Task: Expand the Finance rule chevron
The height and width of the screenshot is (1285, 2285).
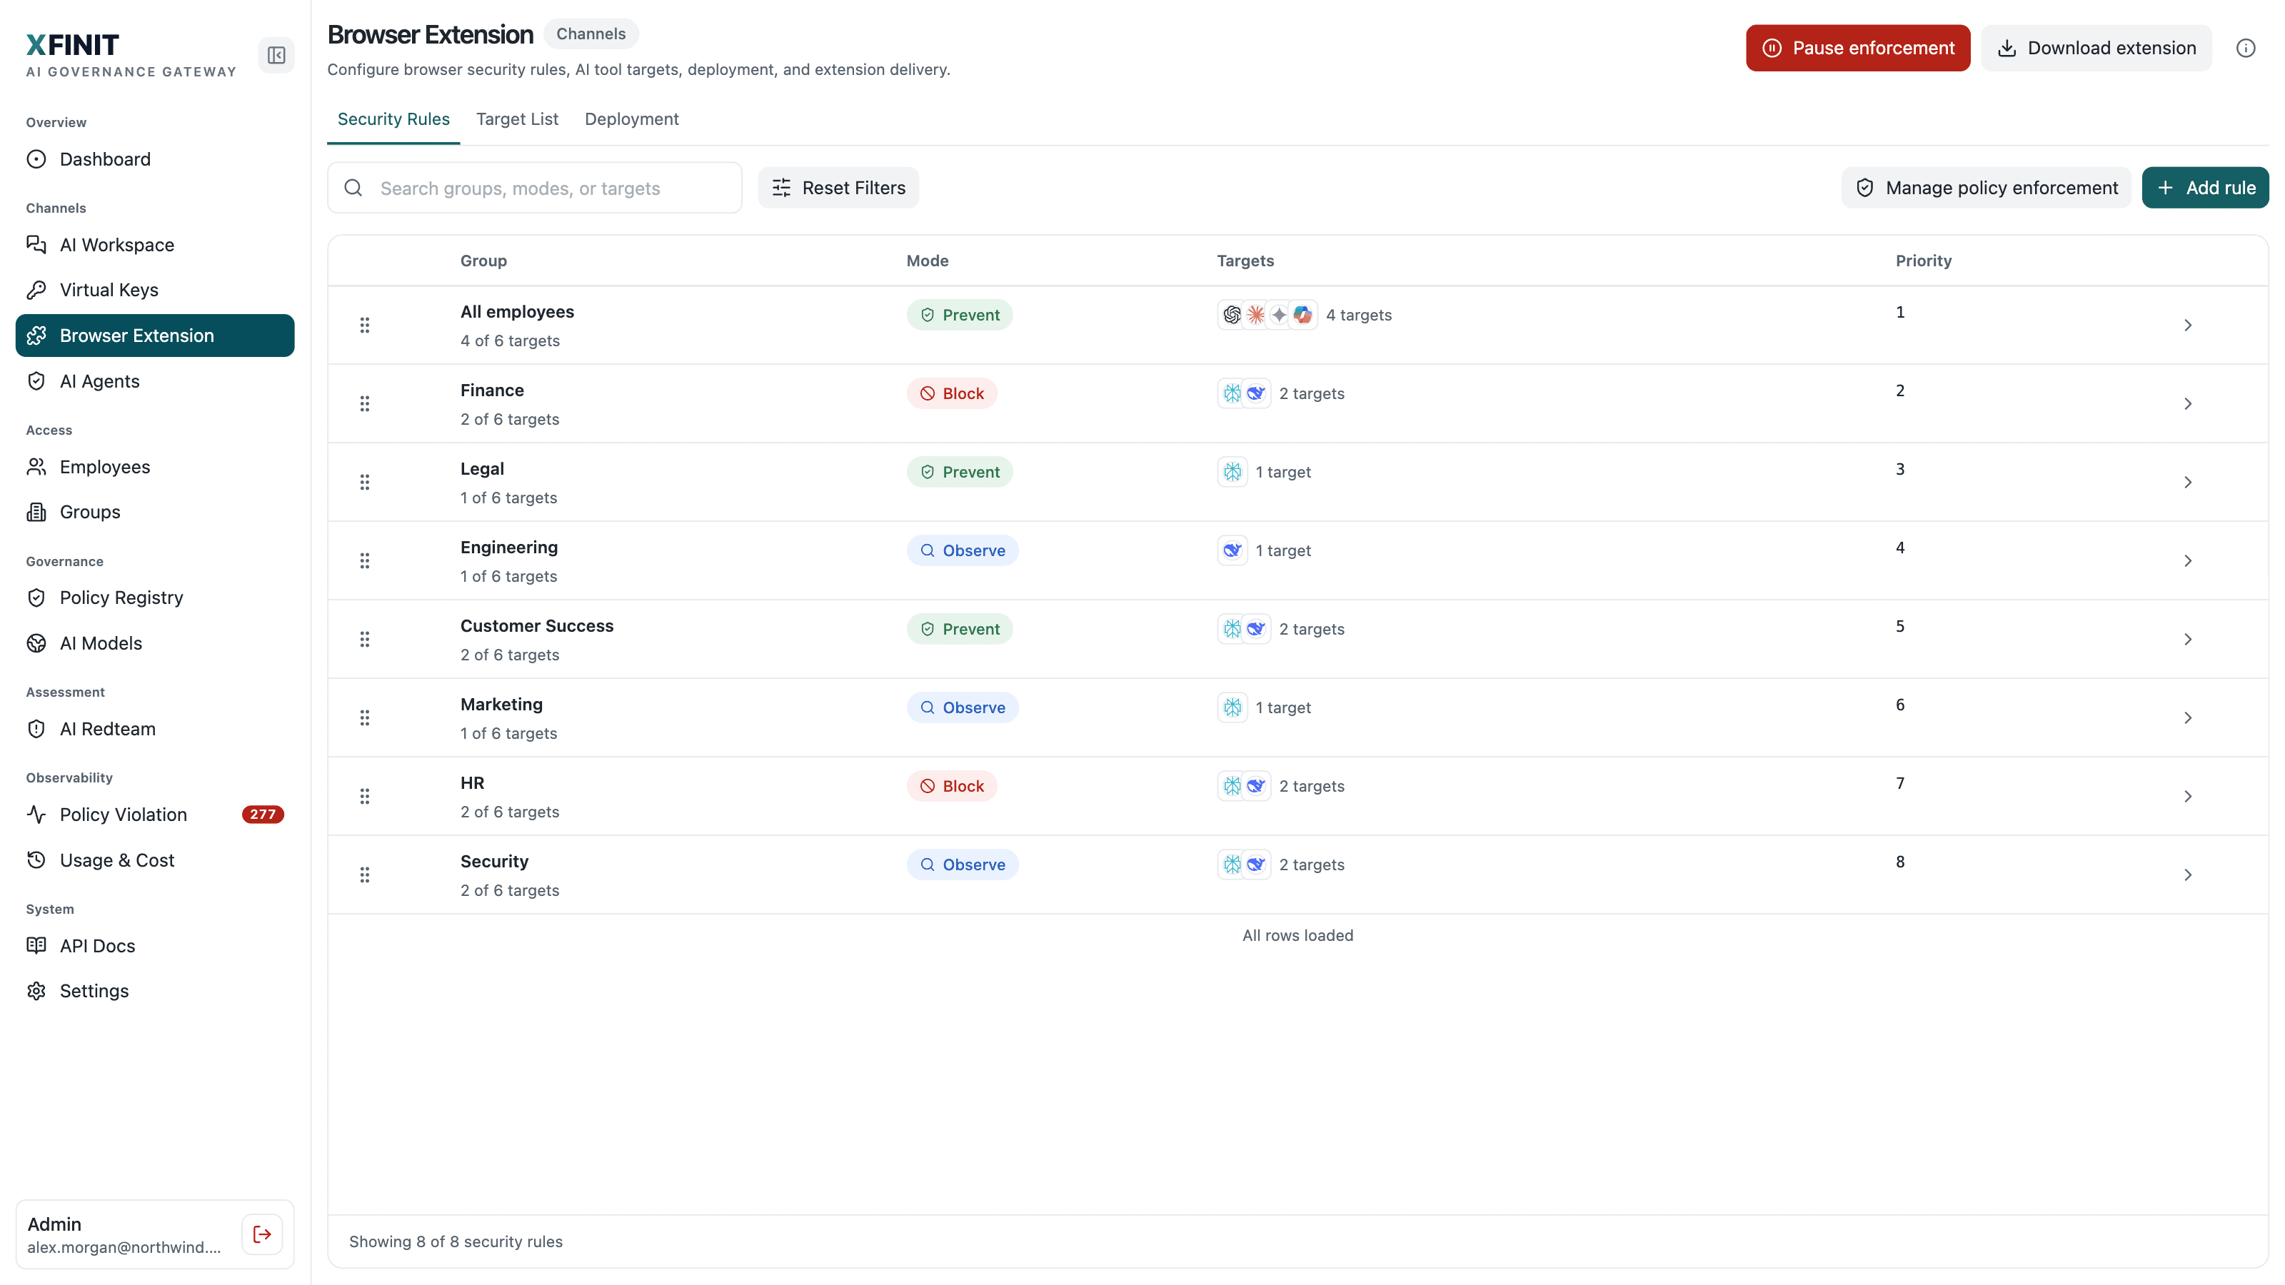Action: [2187, 403]
